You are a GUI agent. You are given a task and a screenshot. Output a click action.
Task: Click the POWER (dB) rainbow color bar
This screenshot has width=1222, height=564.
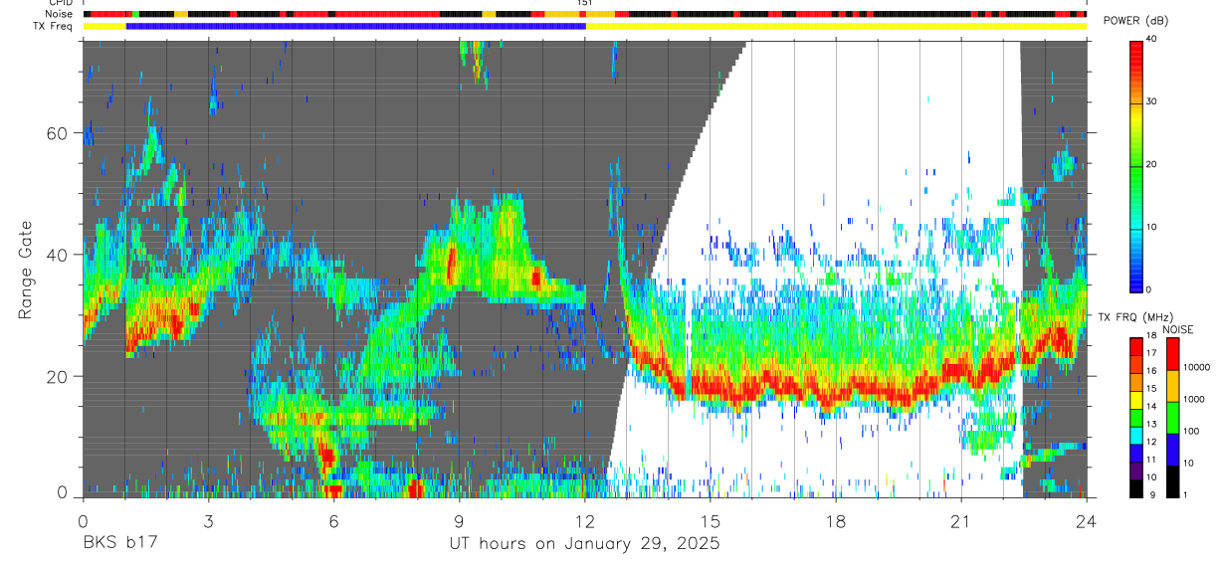1136,165
